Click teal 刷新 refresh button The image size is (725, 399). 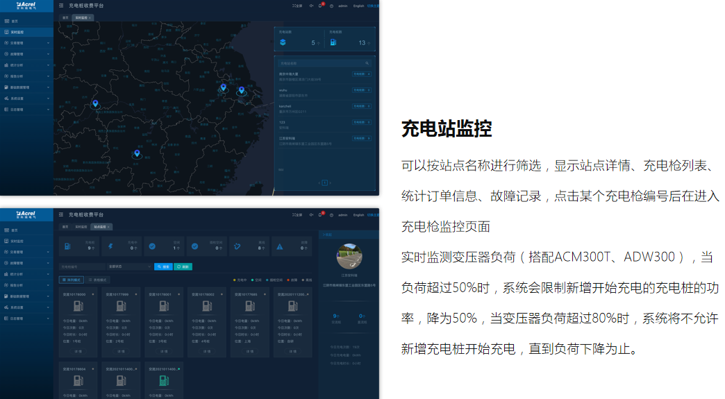(183, 266)
